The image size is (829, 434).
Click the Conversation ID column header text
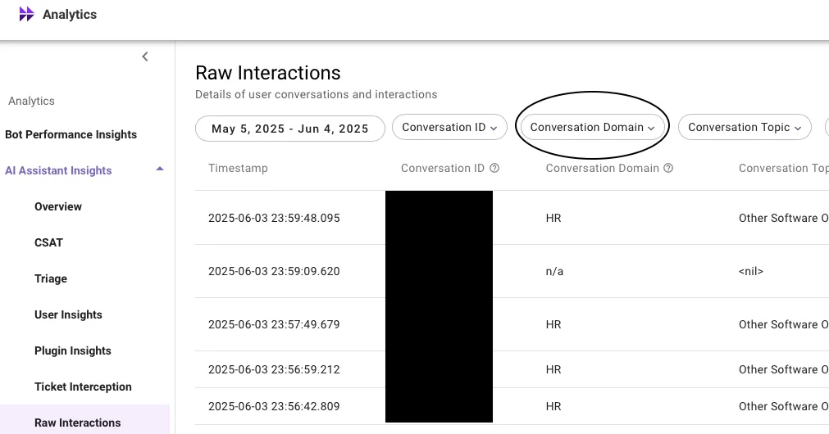click(x=443, y=169)
